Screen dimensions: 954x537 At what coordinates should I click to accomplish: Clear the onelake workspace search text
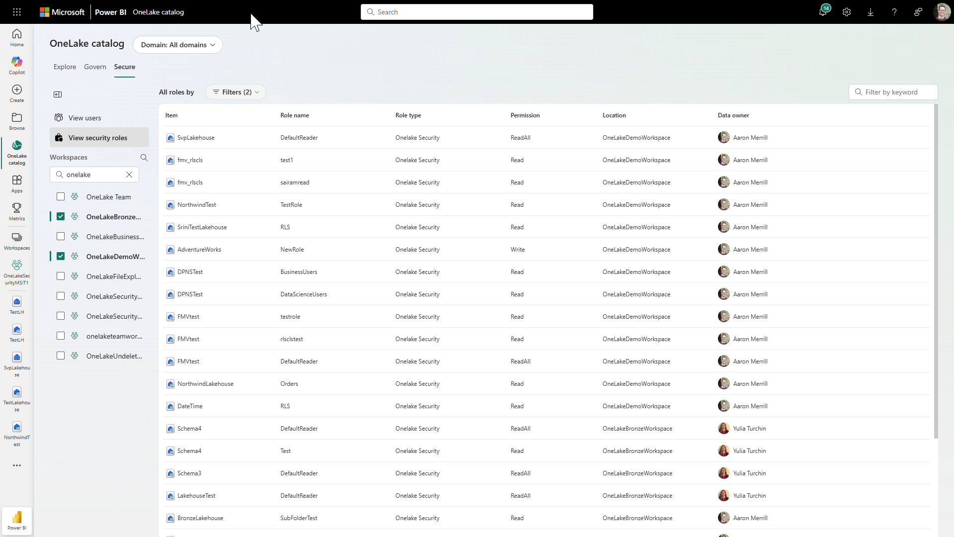pos(129,175)
